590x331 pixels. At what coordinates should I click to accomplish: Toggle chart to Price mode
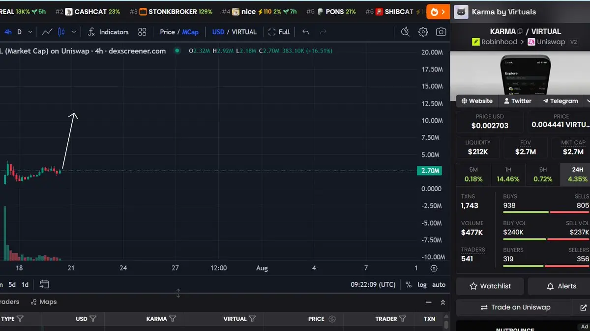(x=167, y=32)
